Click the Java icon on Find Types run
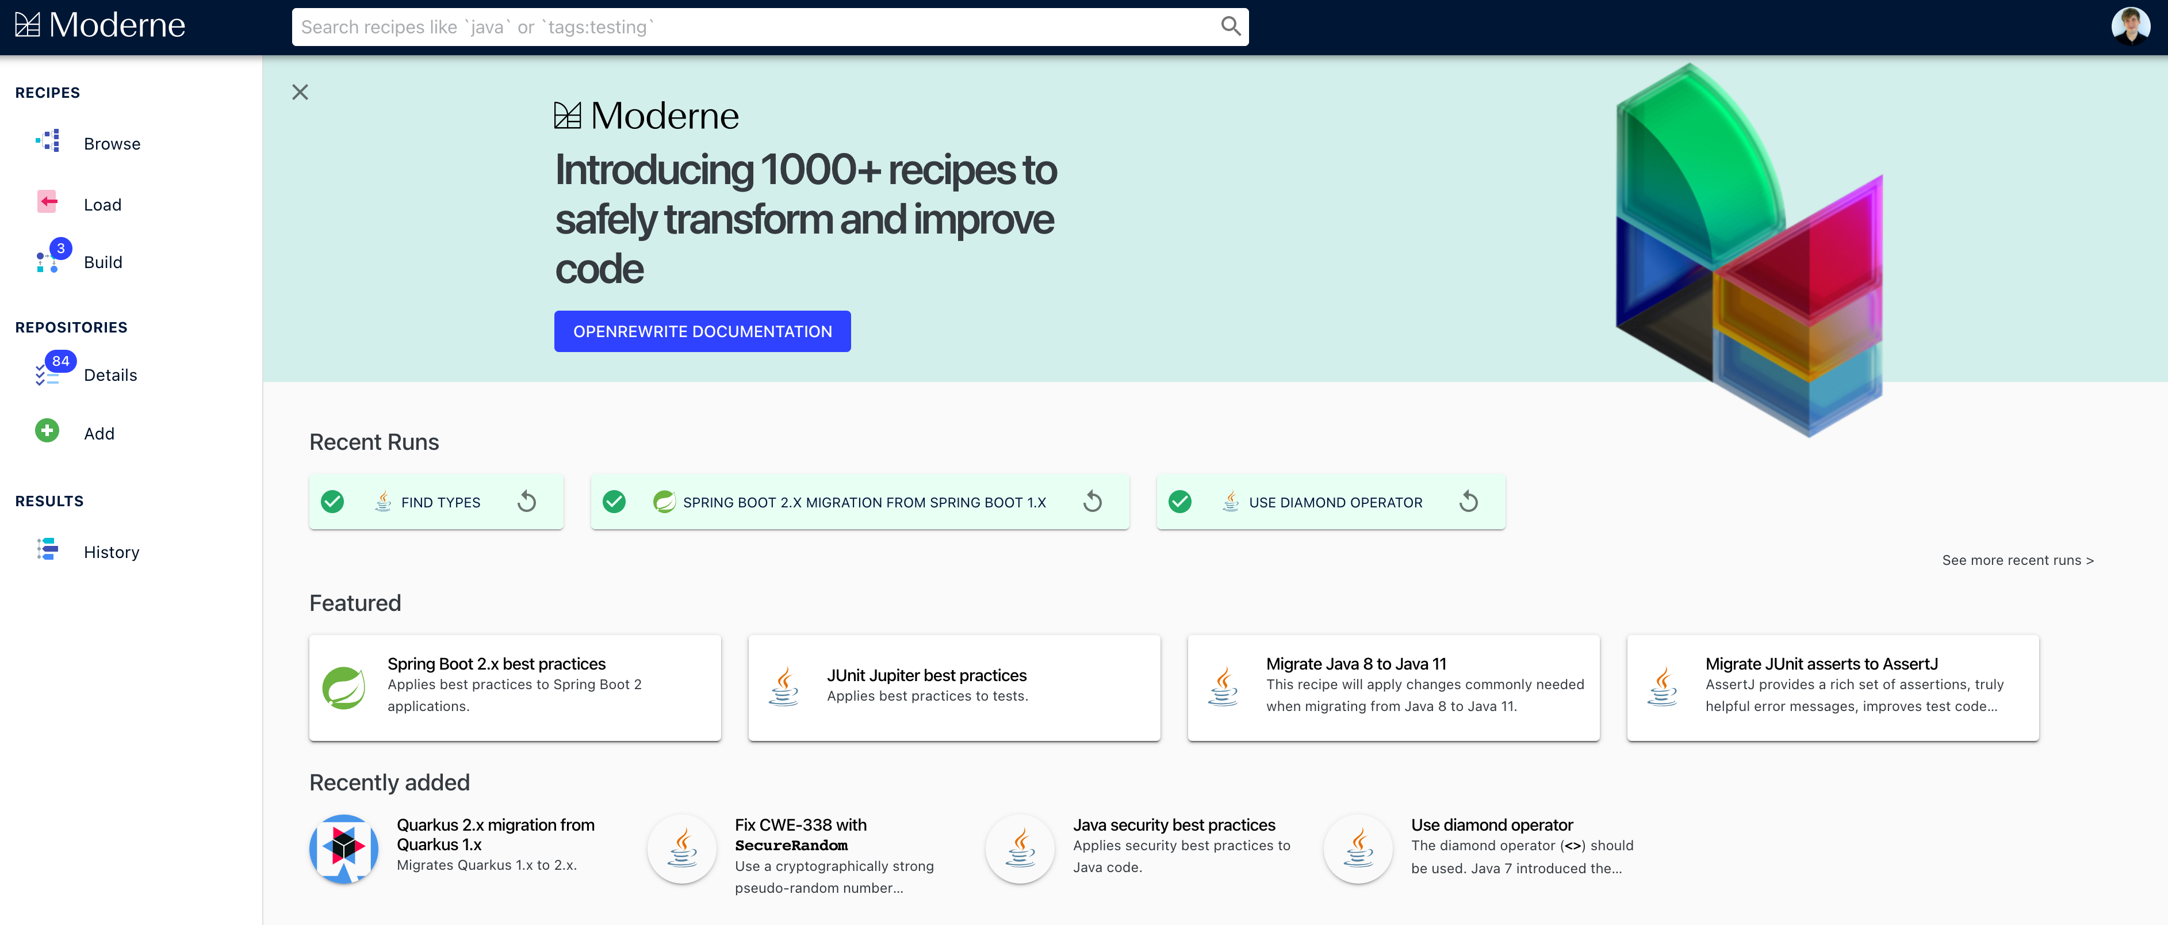Image resolution: width=2168 pixels, height=925 pixels. (383, 502)
